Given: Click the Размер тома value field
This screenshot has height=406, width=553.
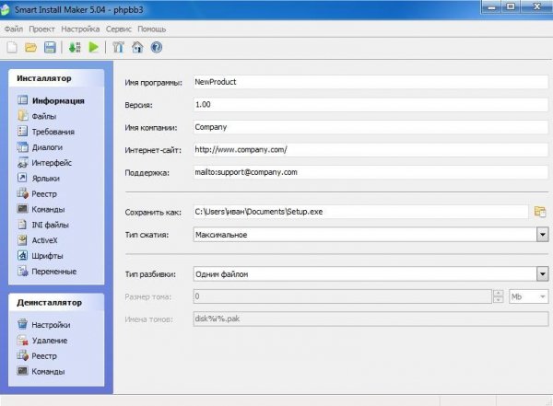Looking at the screenshot, I should [343, 296].
